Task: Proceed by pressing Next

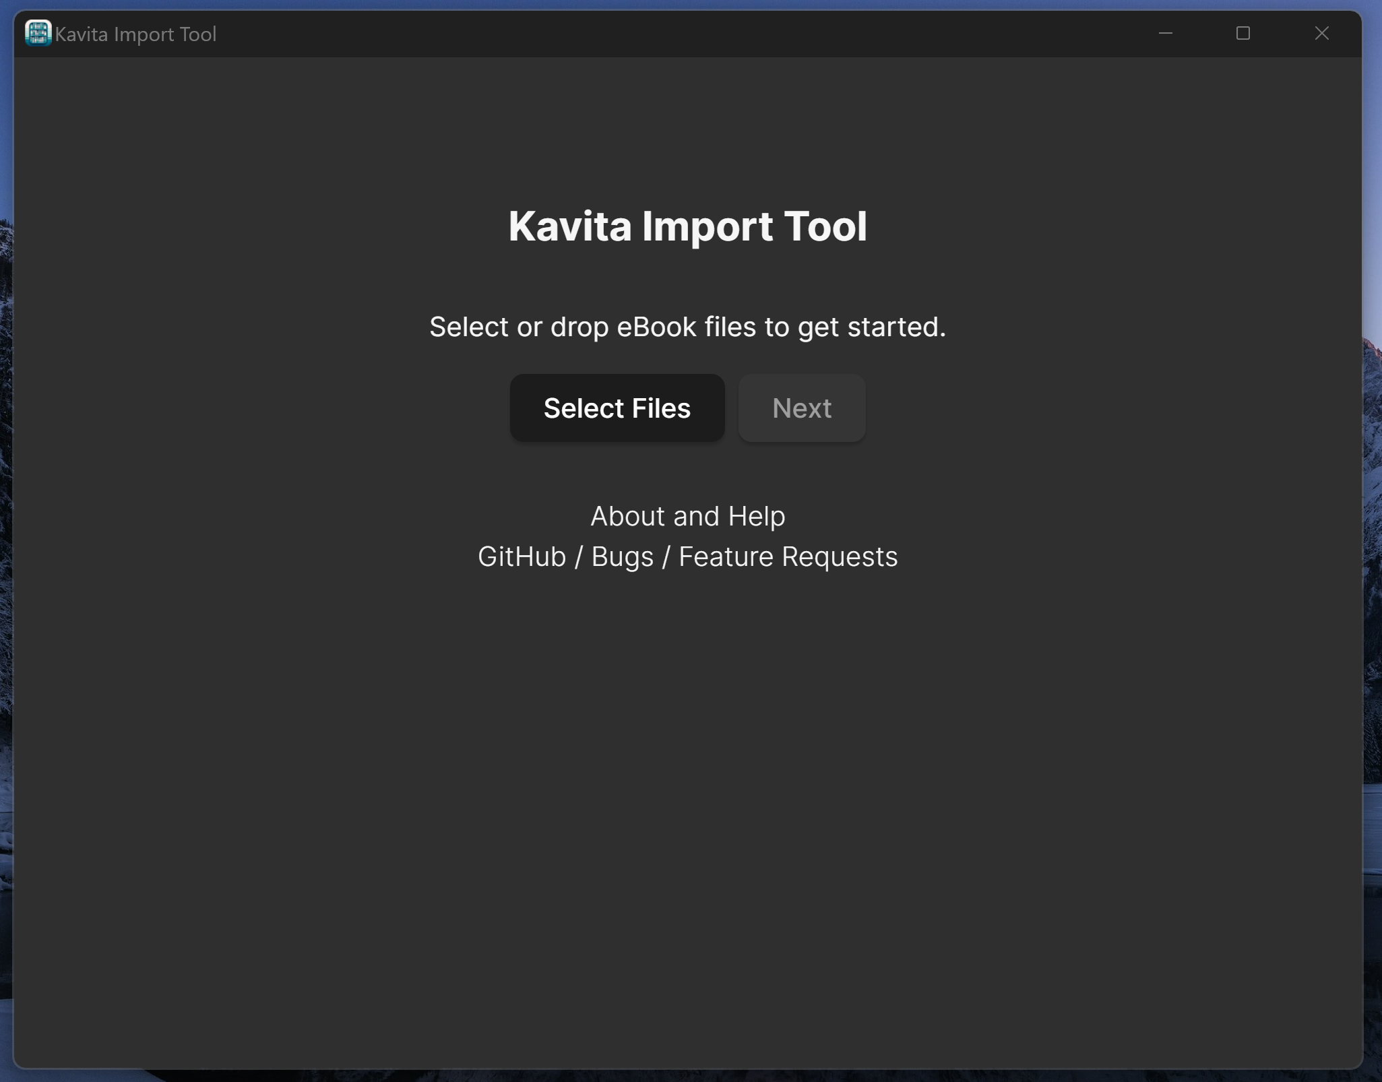Action: tap(800, 408)
